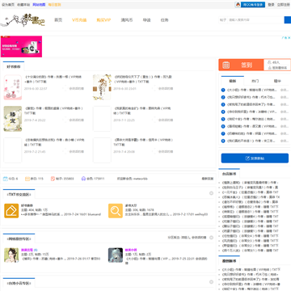Click 设为首页 in the top bar
This screenshot has width=291, height=291.
[8, 5]
